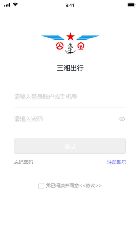Tap the 登录 login button

coord(70,146)
